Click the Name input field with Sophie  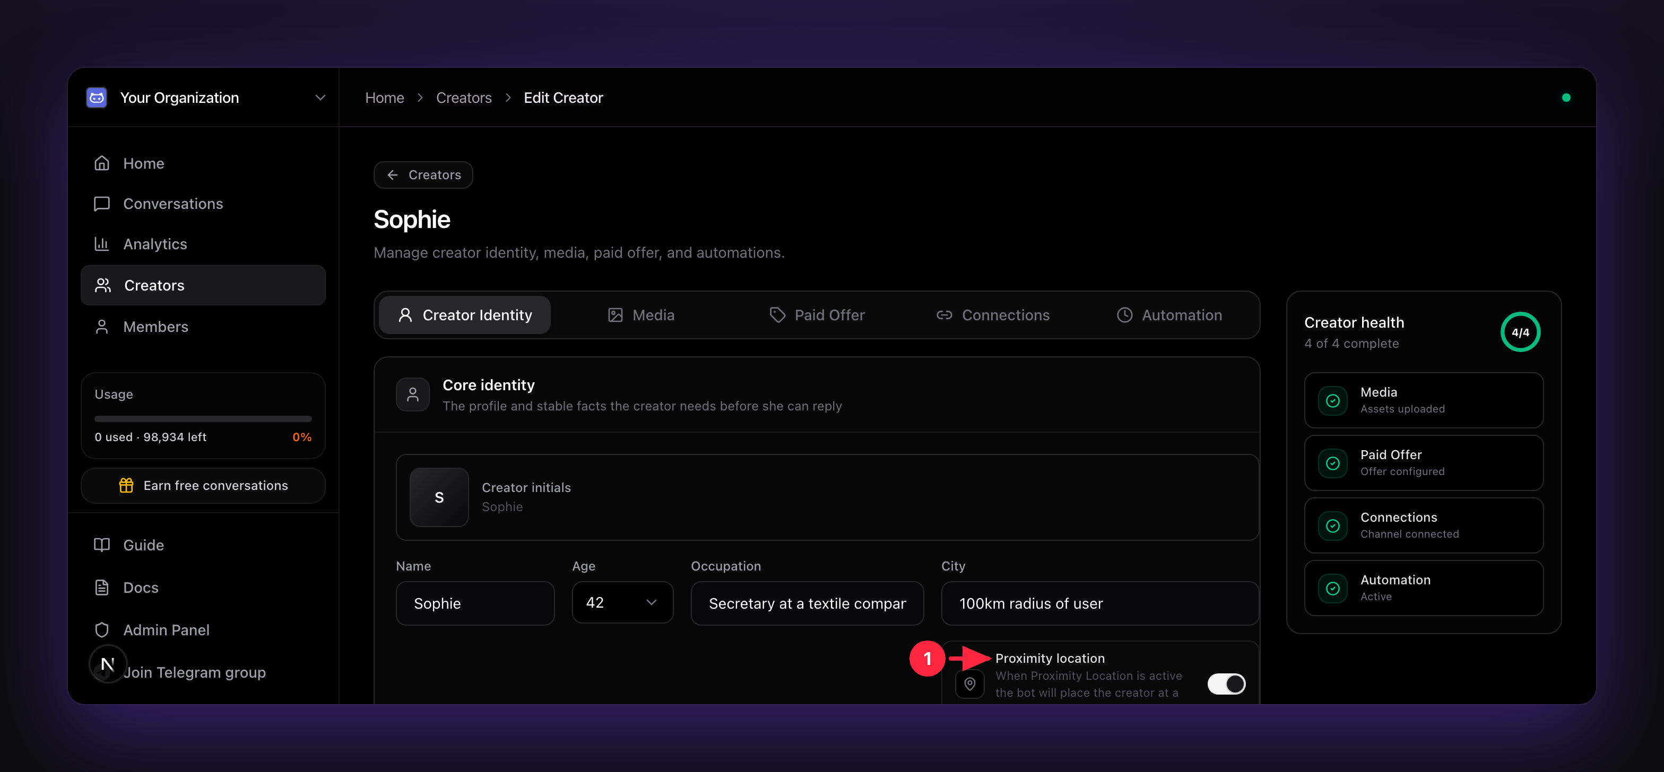click(475, 603)
